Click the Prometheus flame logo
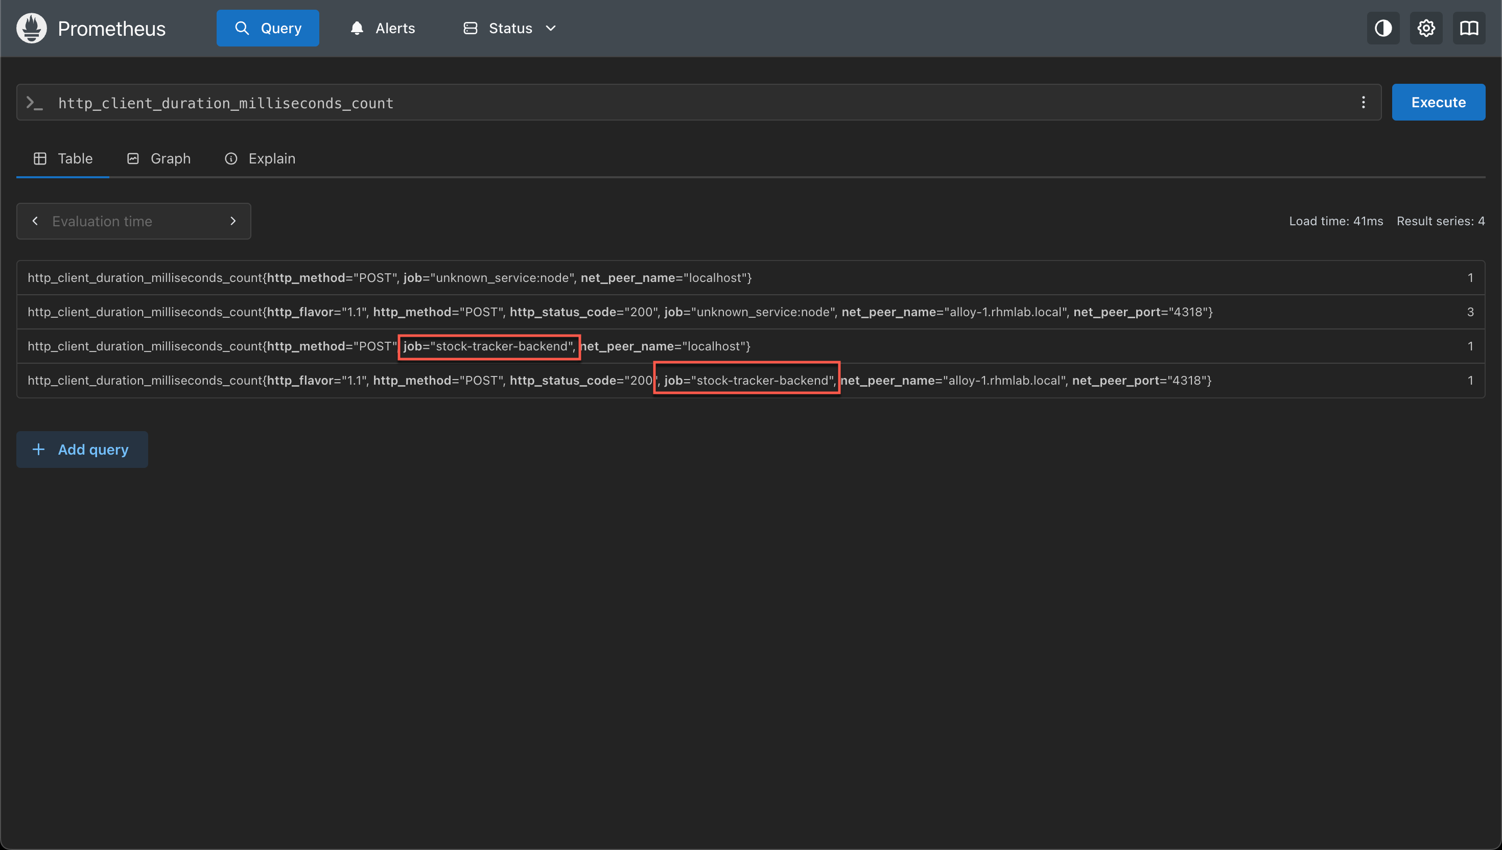Image resolution: width=1502 pixels, height=850 pixels. (32, 28)
